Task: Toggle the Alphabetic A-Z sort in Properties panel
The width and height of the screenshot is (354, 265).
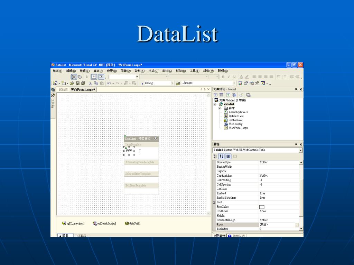Action: pos(222,156)
